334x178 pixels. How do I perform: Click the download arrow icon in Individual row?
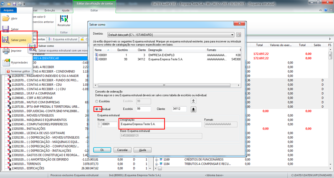[x=193, y=109]
